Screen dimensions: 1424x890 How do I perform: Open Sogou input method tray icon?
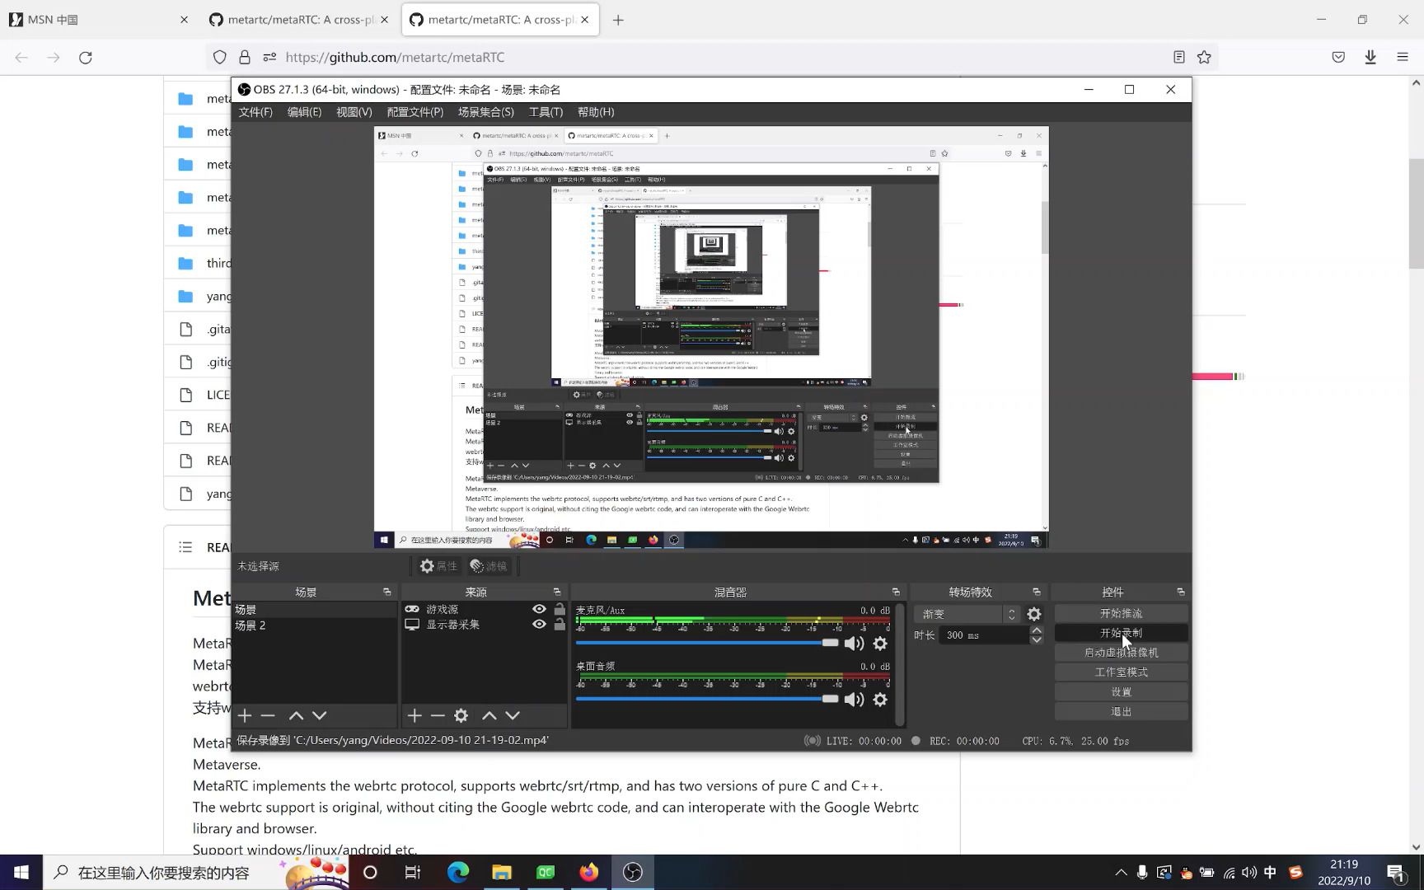1295,872
